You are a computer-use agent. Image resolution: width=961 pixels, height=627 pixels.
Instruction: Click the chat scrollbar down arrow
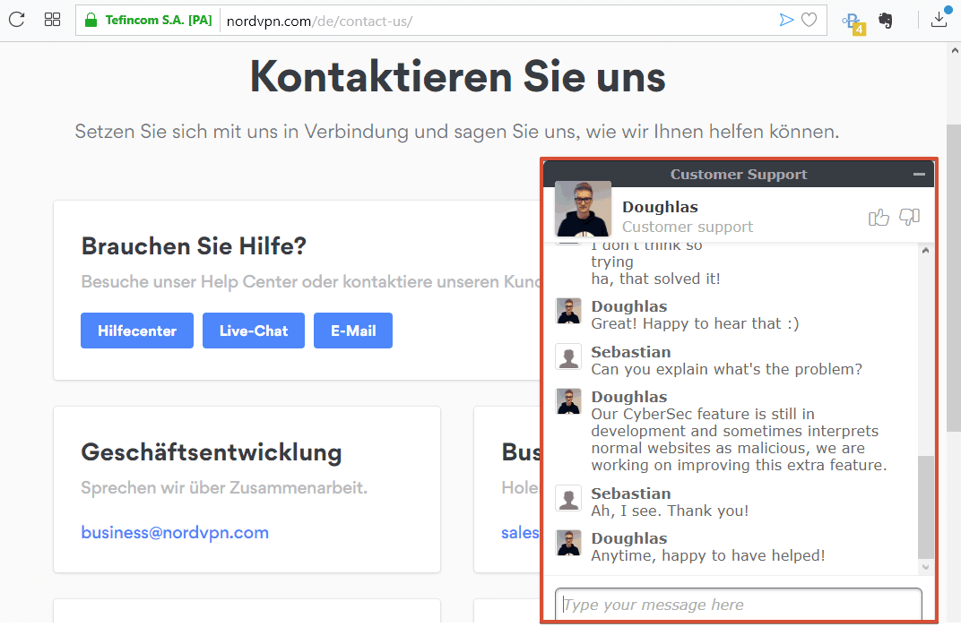[925, 568]
